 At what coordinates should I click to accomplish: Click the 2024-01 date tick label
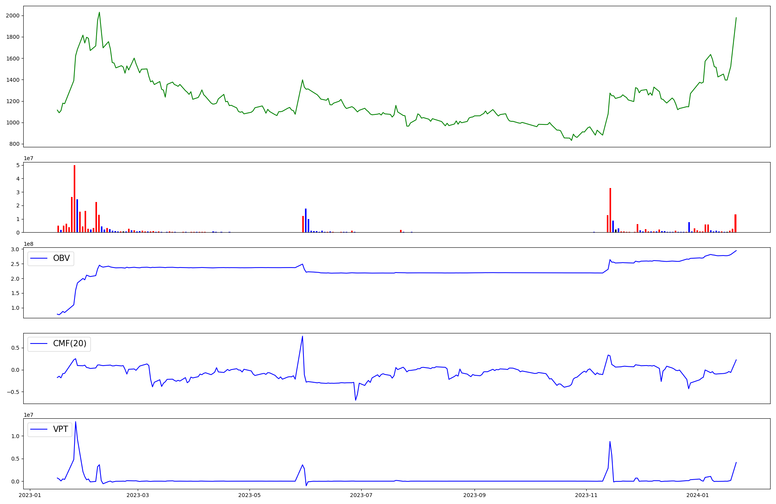coord(698,495)
